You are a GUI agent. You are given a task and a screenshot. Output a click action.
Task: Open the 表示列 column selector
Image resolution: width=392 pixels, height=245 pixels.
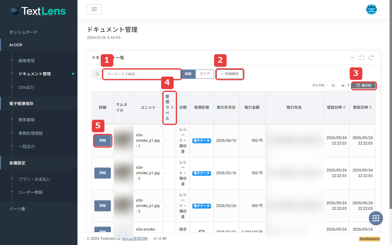(364, 86)
